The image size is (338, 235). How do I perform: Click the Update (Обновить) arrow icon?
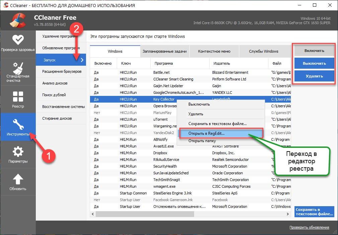point(18,179)
